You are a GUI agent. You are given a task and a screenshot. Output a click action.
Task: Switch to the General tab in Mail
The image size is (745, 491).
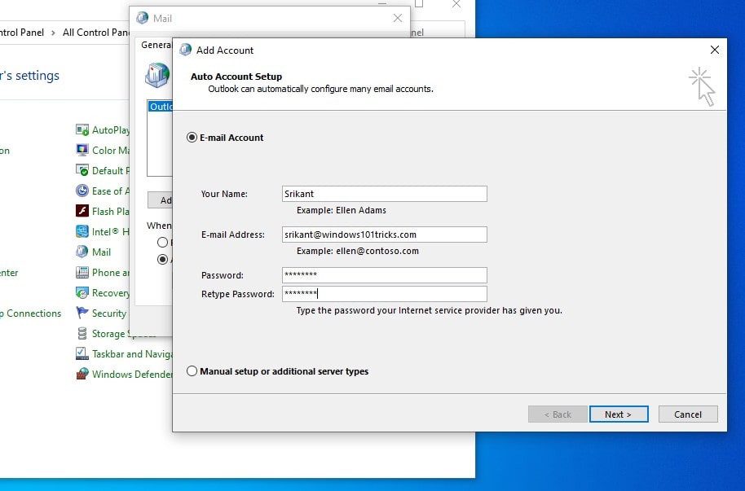click(155, 45)
